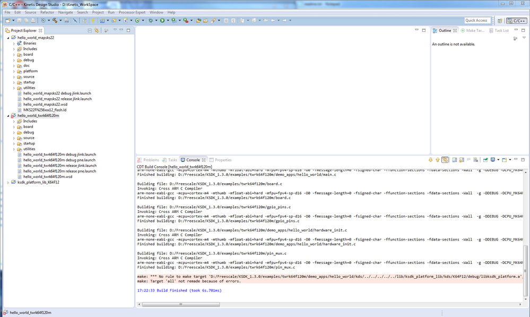
Task: Close the Console tab with its X
Action: (x=204, y=160)
